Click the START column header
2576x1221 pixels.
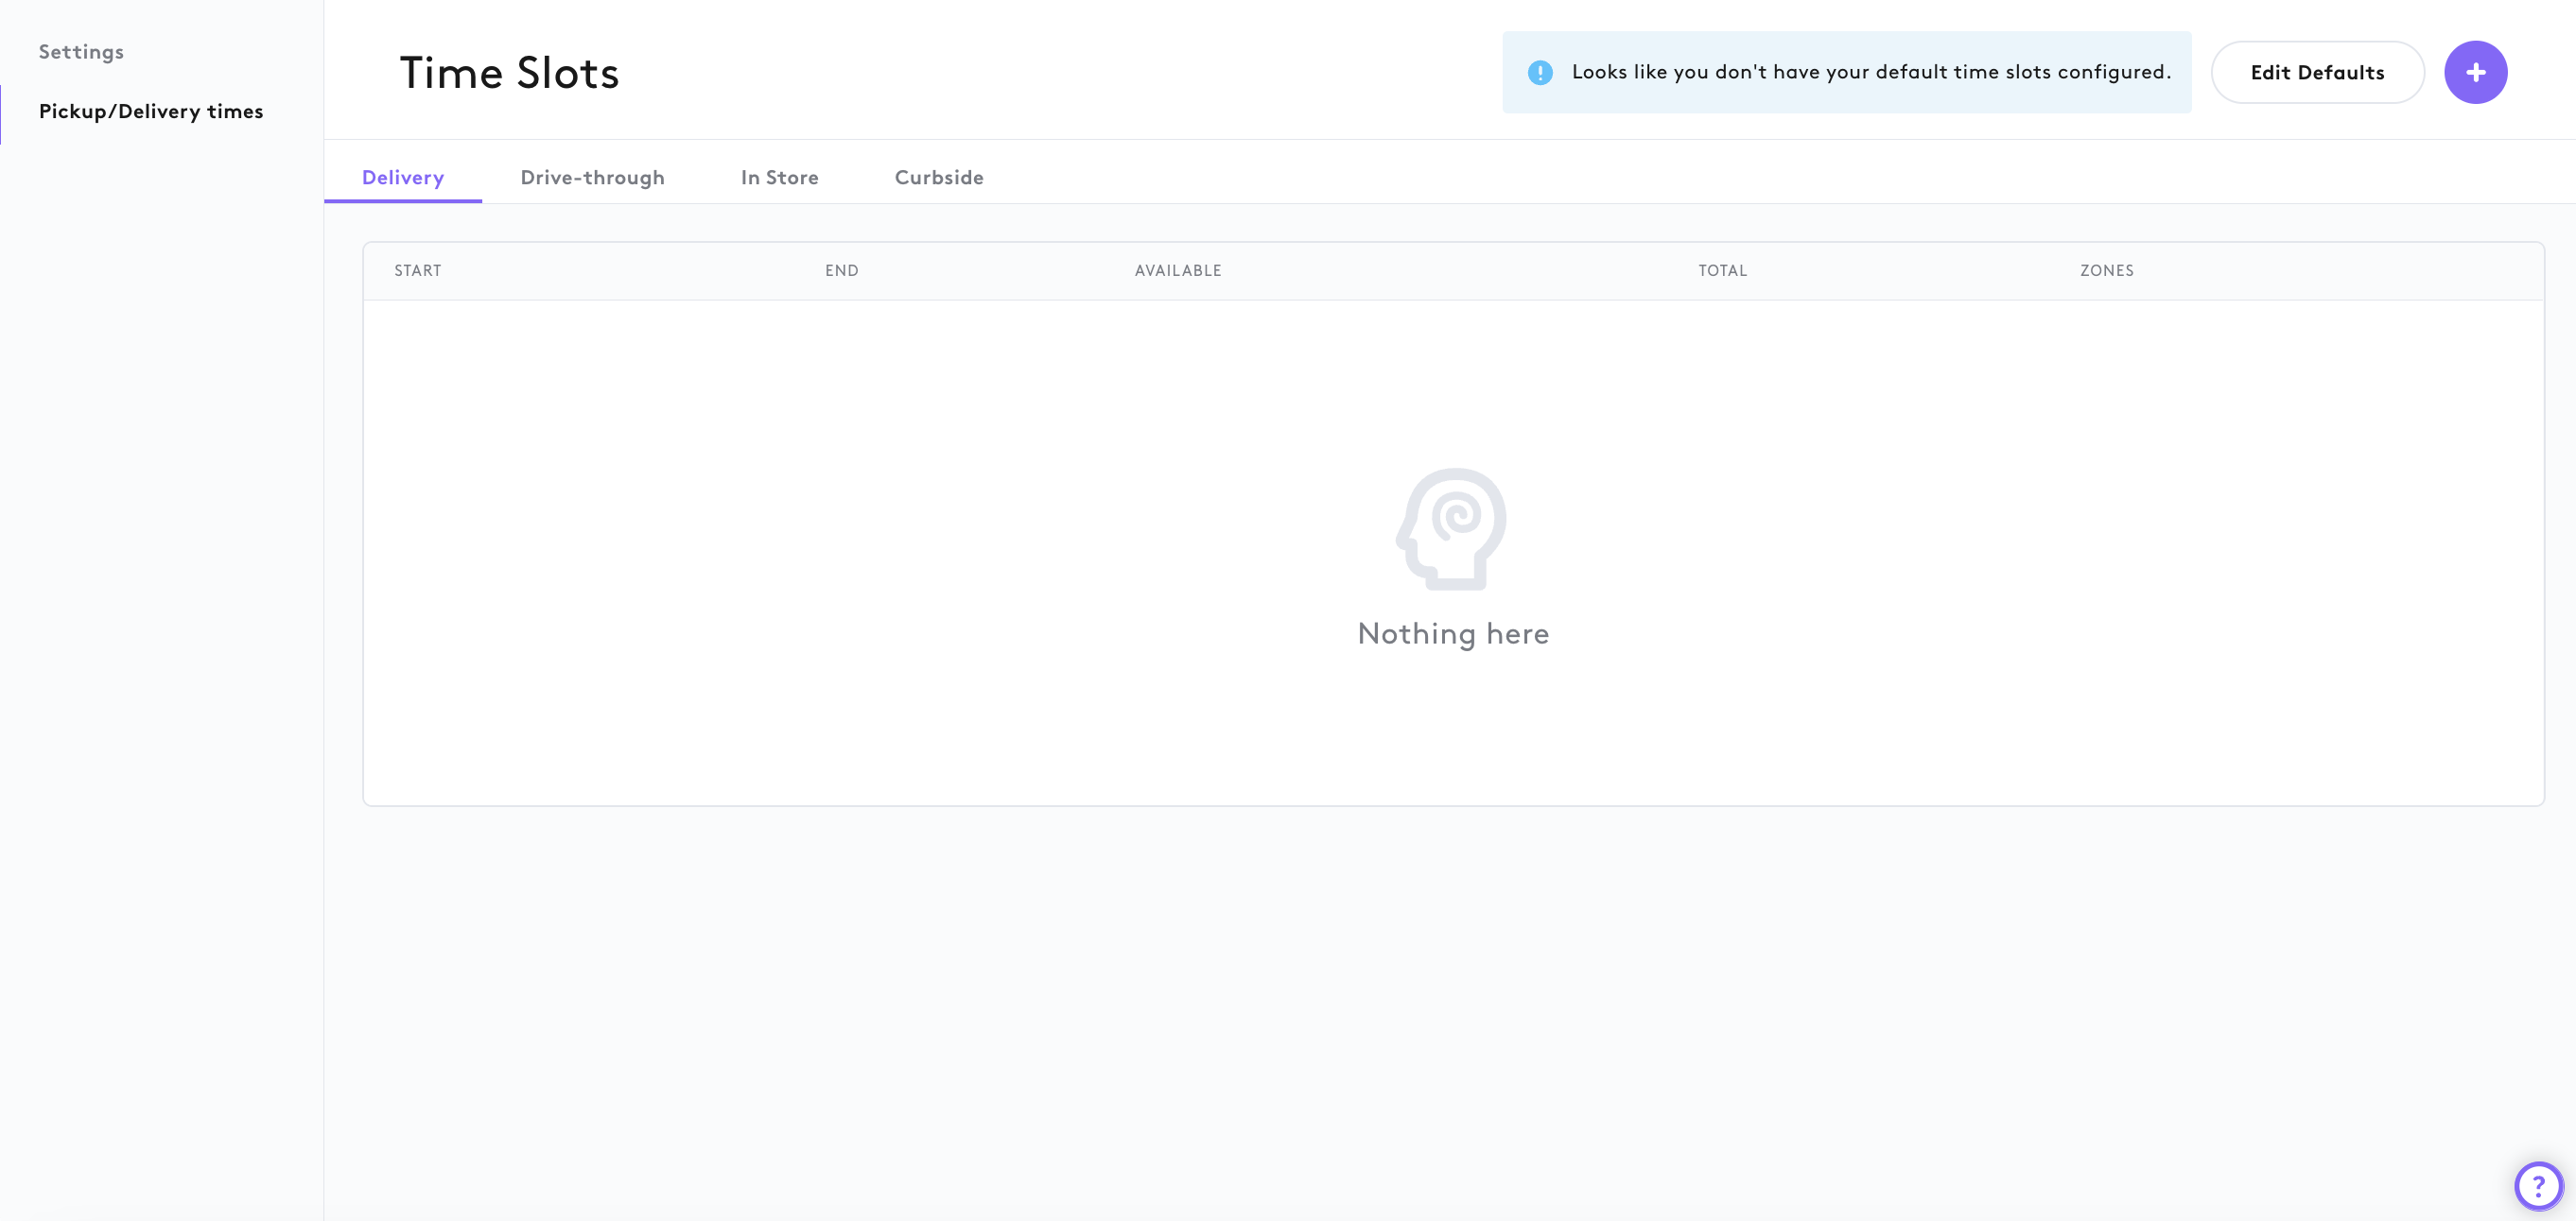click(x=418, y=271)
